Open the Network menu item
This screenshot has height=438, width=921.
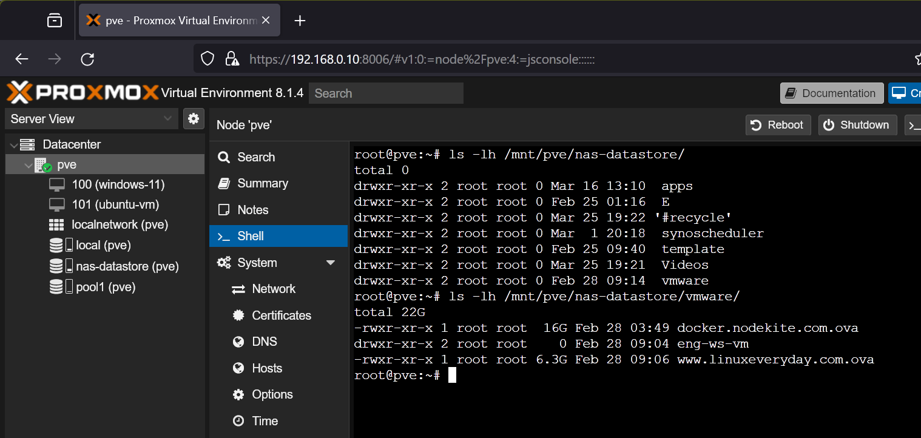278,289
